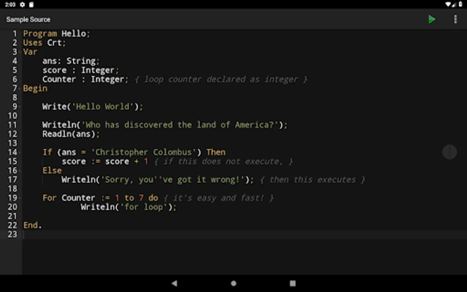This screenshot has height=292, width=467.
Task: Toggle the fold marker at line 9
Action: (20, 107)
